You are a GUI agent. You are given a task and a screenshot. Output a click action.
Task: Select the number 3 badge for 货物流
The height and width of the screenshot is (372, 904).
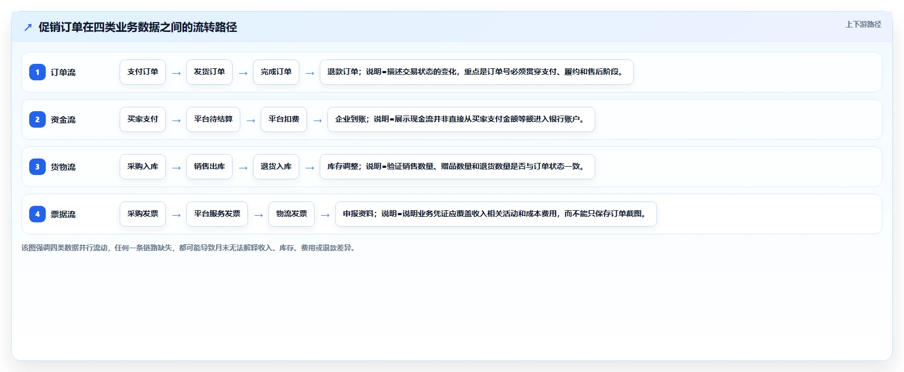point(37,167)
